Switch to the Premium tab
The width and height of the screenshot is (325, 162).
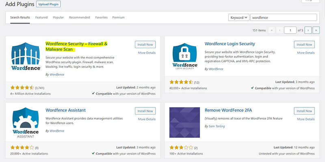(x=118, y=17)
